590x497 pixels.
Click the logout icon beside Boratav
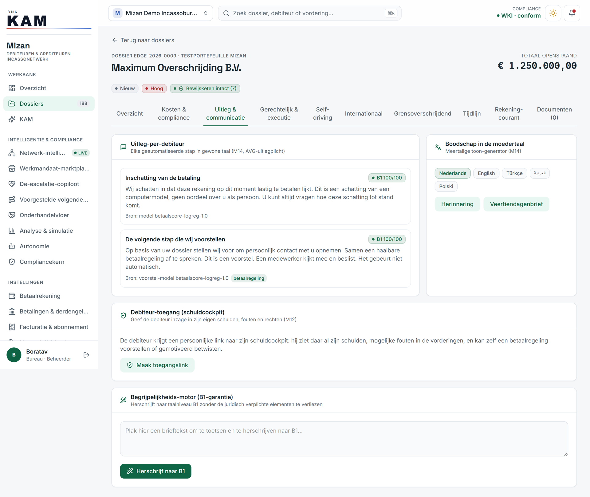tap(86, 355)
